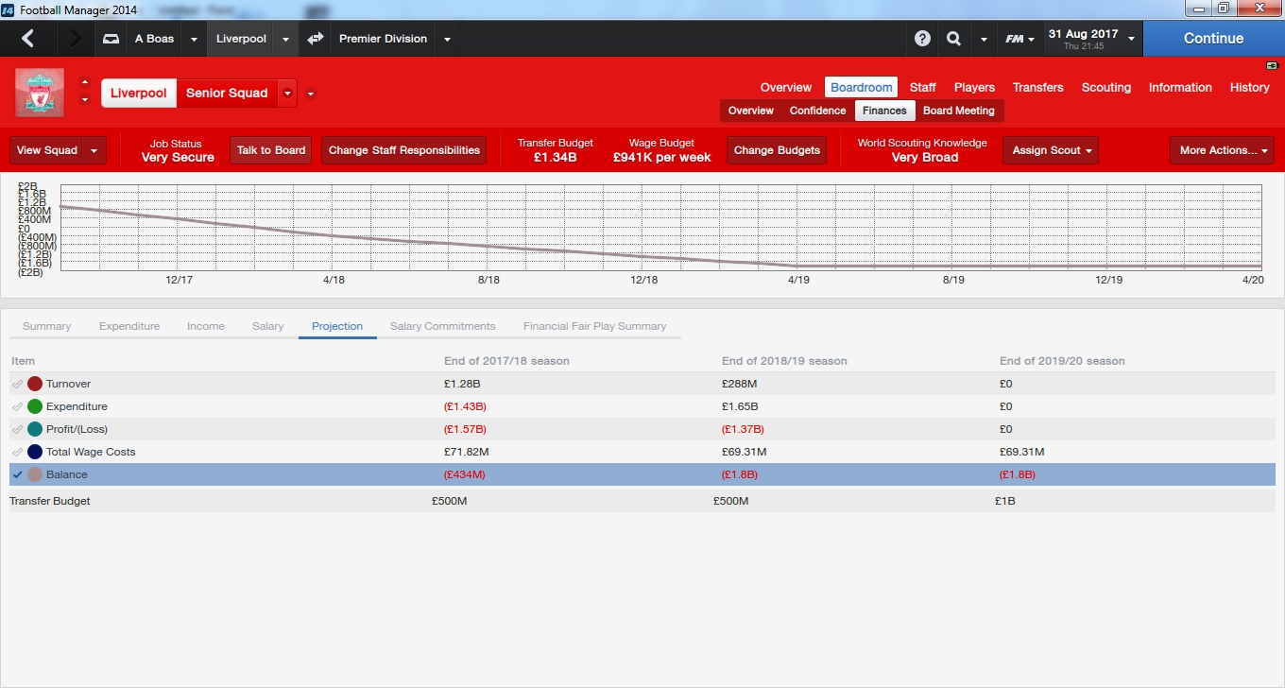Click the Turnover red color circle
The image size is (1285, 688).
[35, 384]
